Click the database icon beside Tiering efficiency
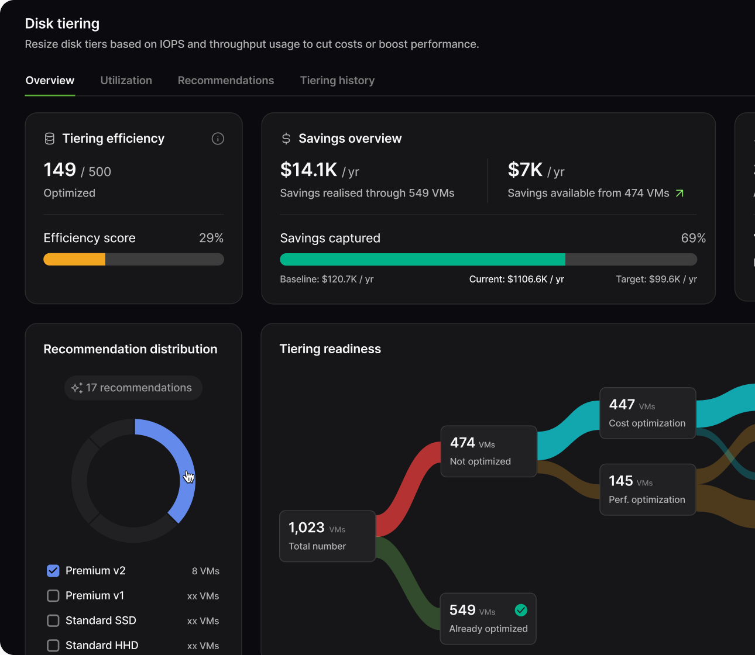Image resolution: width=755 pixels, height=655 pixels. pos(50,139)
